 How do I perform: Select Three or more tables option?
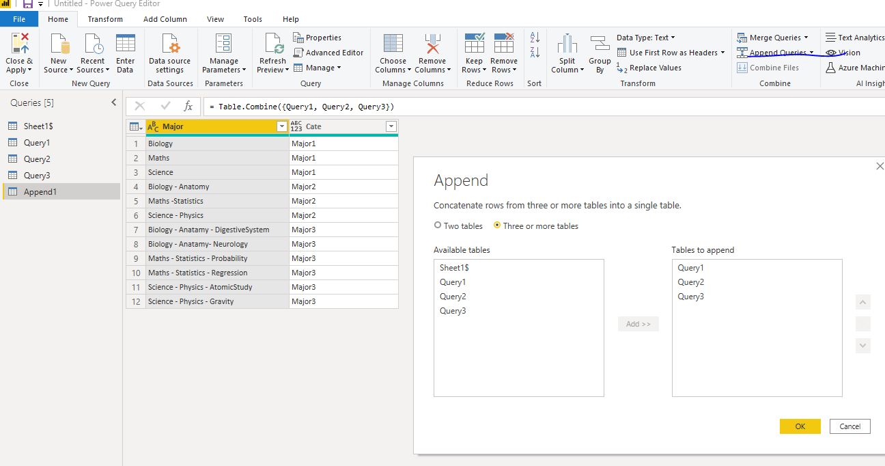click(x=497, y=225)
